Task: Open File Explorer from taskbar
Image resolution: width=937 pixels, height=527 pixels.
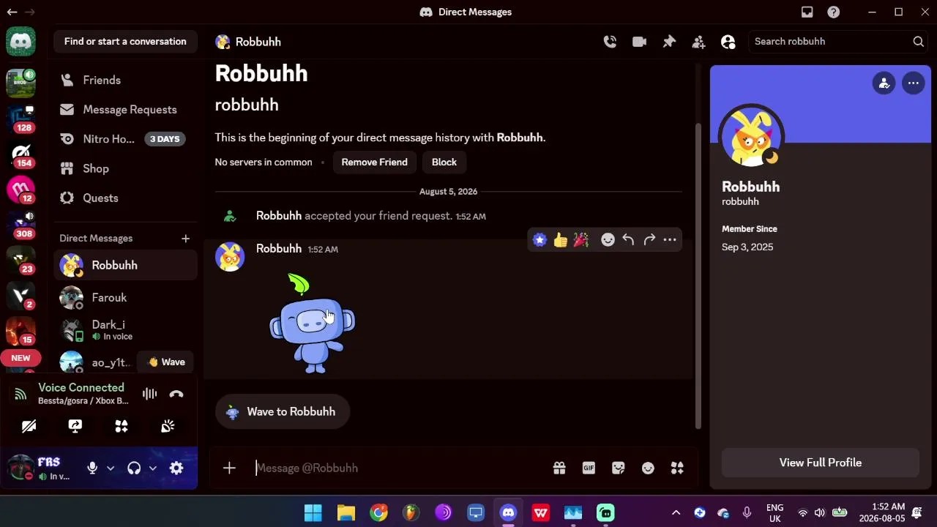Action: (346, 512)
